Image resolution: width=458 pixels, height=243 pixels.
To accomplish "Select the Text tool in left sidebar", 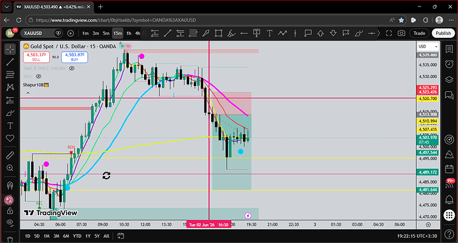I will pyautogui.click(x=10, y=126).
